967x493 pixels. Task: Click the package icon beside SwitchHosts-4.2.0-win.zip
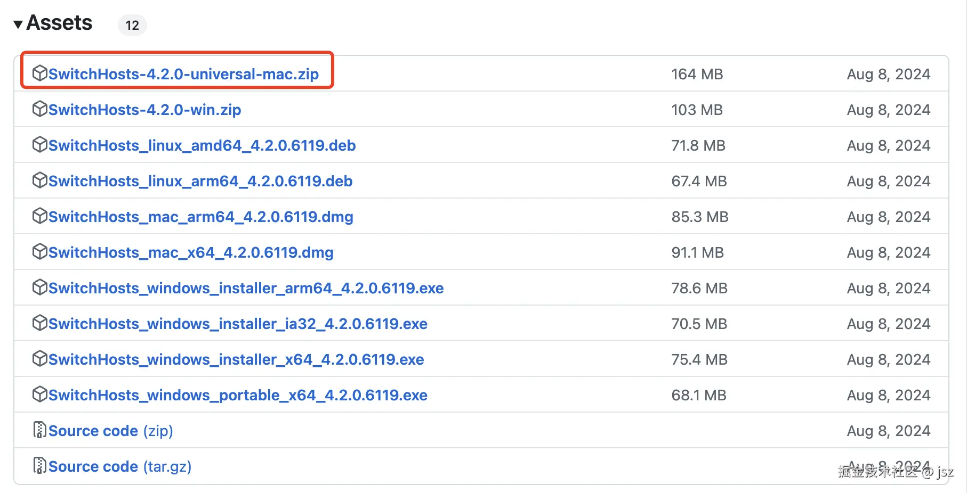(39, 109)
